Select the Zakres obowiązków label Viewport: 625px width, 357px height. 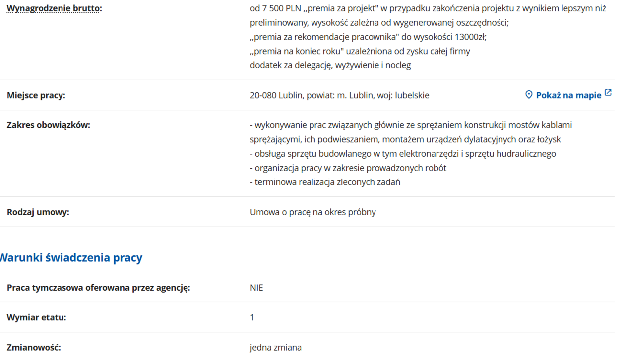49,125
